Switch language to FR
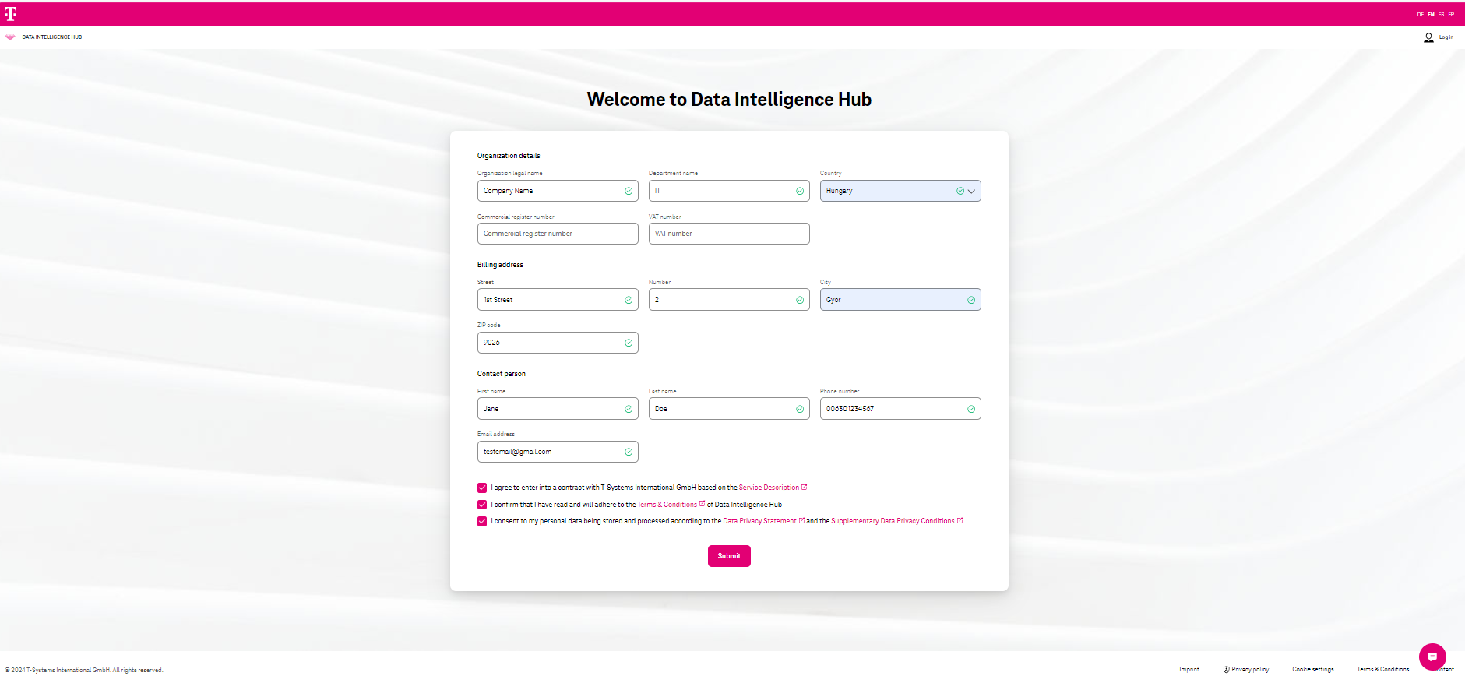 (1451, 14)
